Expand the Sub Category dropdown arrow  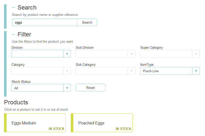click(x=131, y=71)
